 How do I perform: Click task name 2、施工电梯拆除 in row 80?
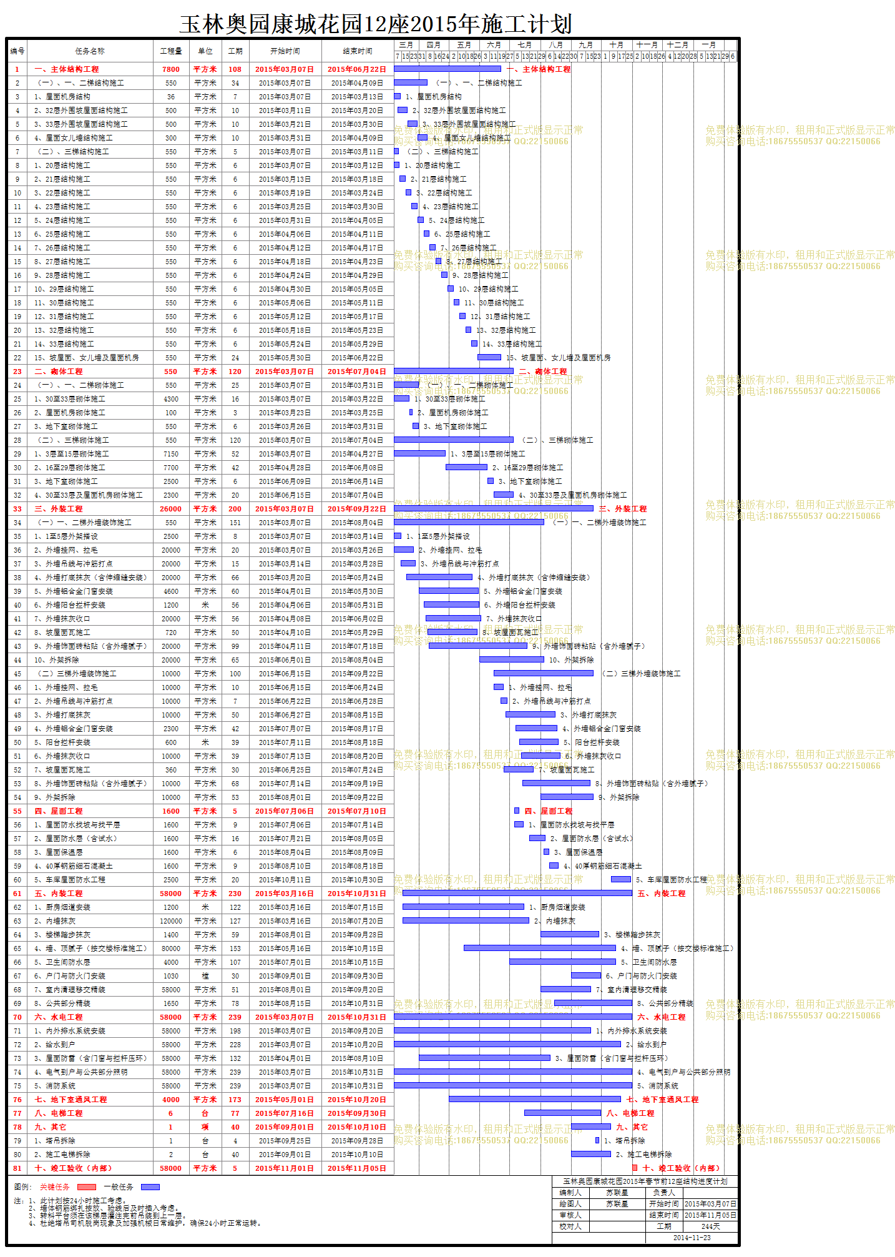pos(62,1155)
